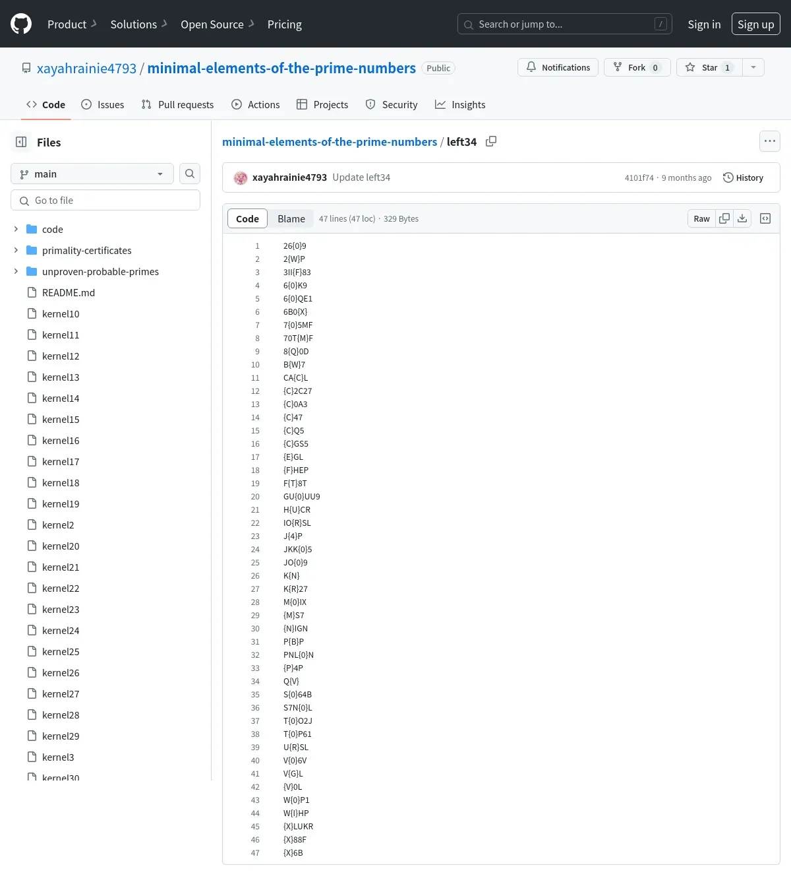This screenshot has height=892, width=791.
Task: Open the GitHub homepage logo
Action: [21, 24]
